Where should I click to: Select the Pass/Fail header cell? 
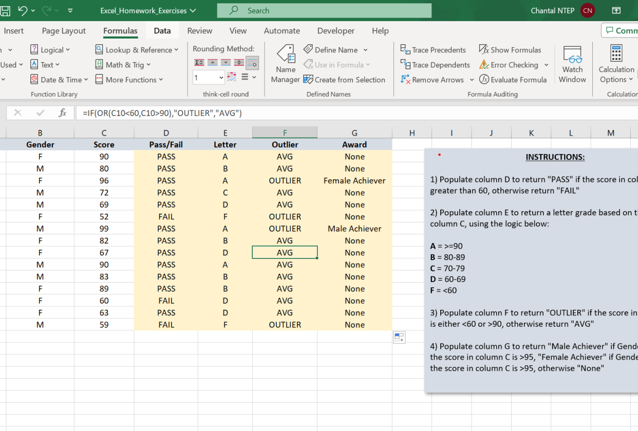click(166, 145)
